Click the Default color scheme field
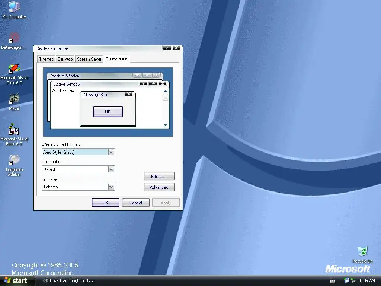Image resolution: width=381 pixels, height=286 pixels. tap(78, 169)
